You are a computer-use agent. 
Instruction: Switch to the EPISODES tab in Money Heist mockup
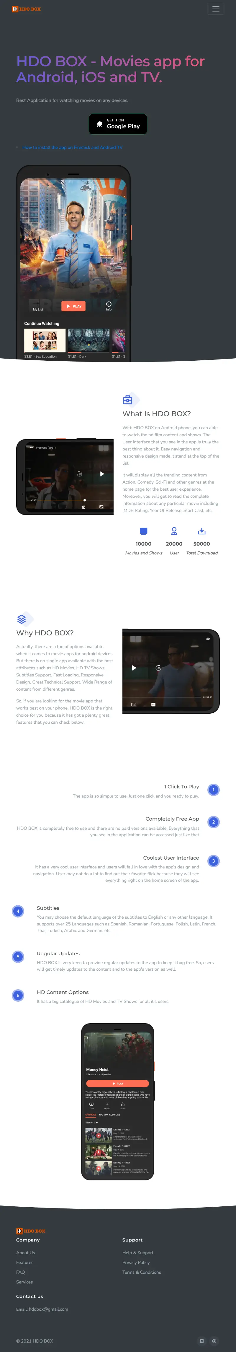91,1115
